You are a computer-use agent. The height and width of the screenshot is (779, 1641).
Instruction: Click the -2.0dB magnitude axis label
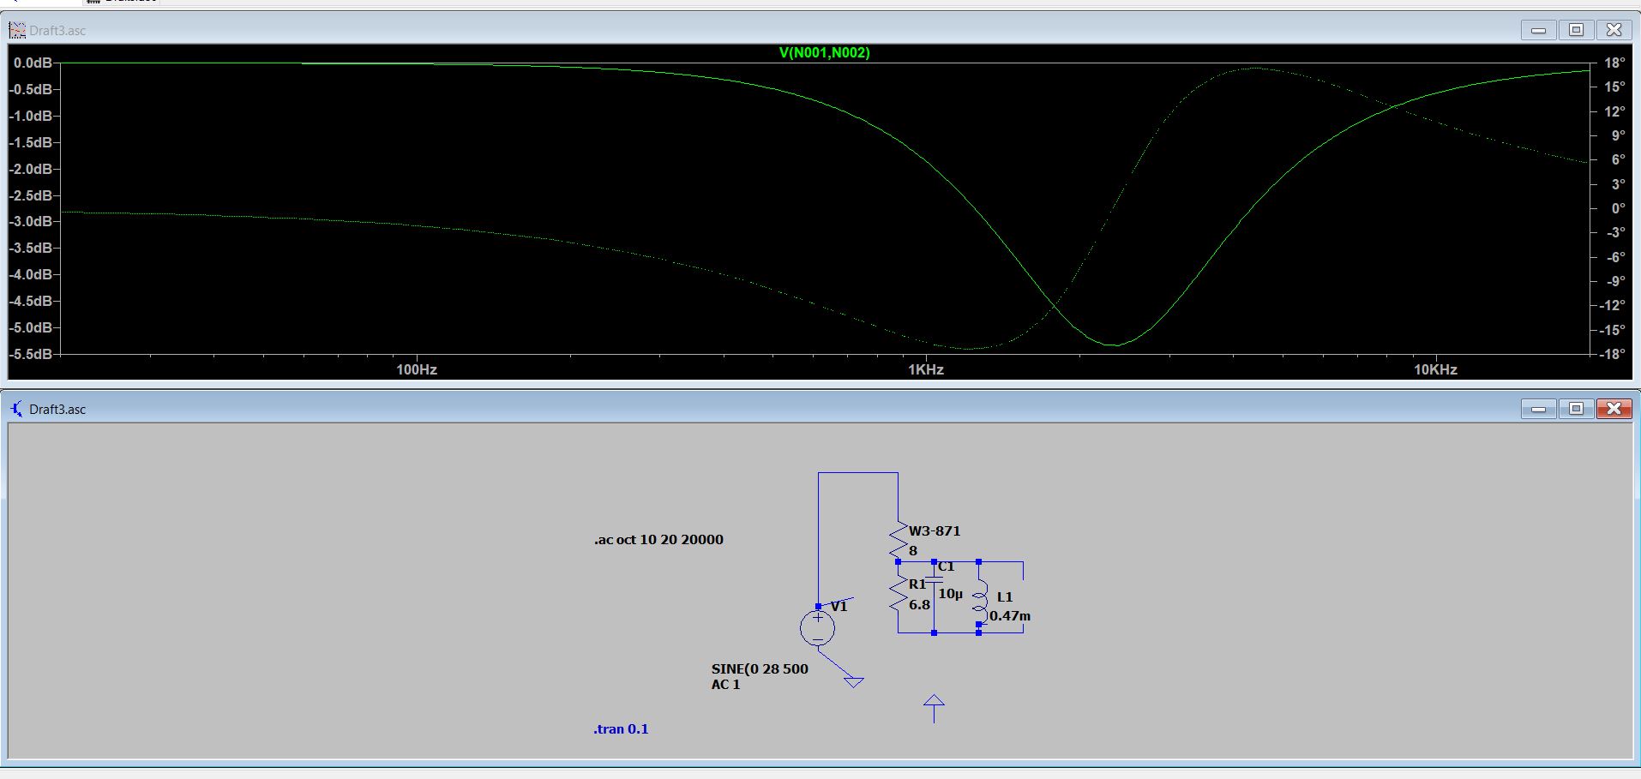(31, 169)
